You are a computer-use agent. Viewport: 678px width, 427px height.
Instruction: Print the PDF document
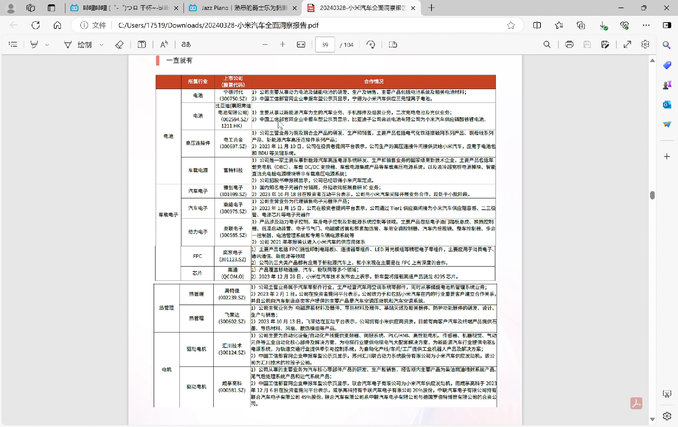pos(569,44)
